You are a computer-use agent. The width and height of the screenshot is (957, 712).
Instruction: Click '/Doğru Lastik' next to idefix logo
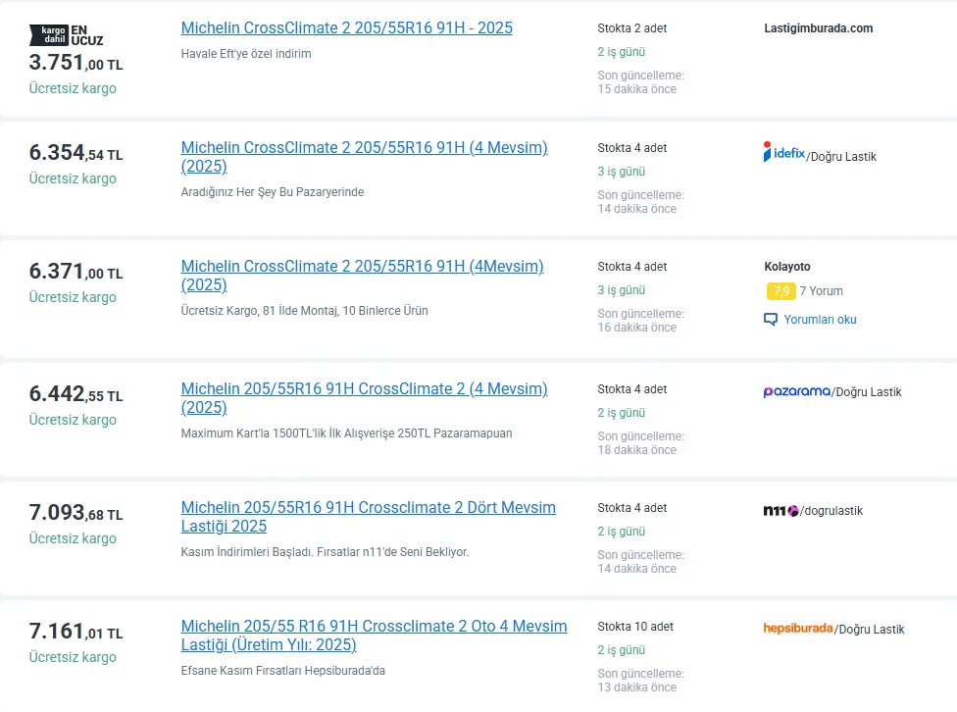841,156
